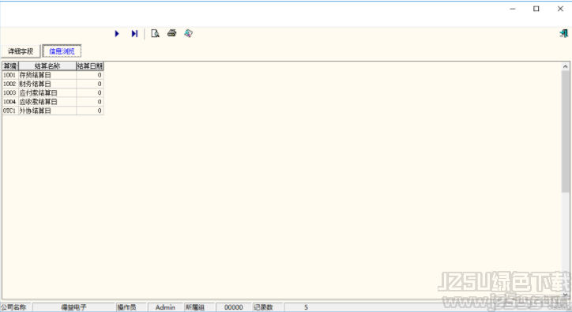Click the 操作员 status label
Screen dimensions: 572x312
(x=126, y=307)
